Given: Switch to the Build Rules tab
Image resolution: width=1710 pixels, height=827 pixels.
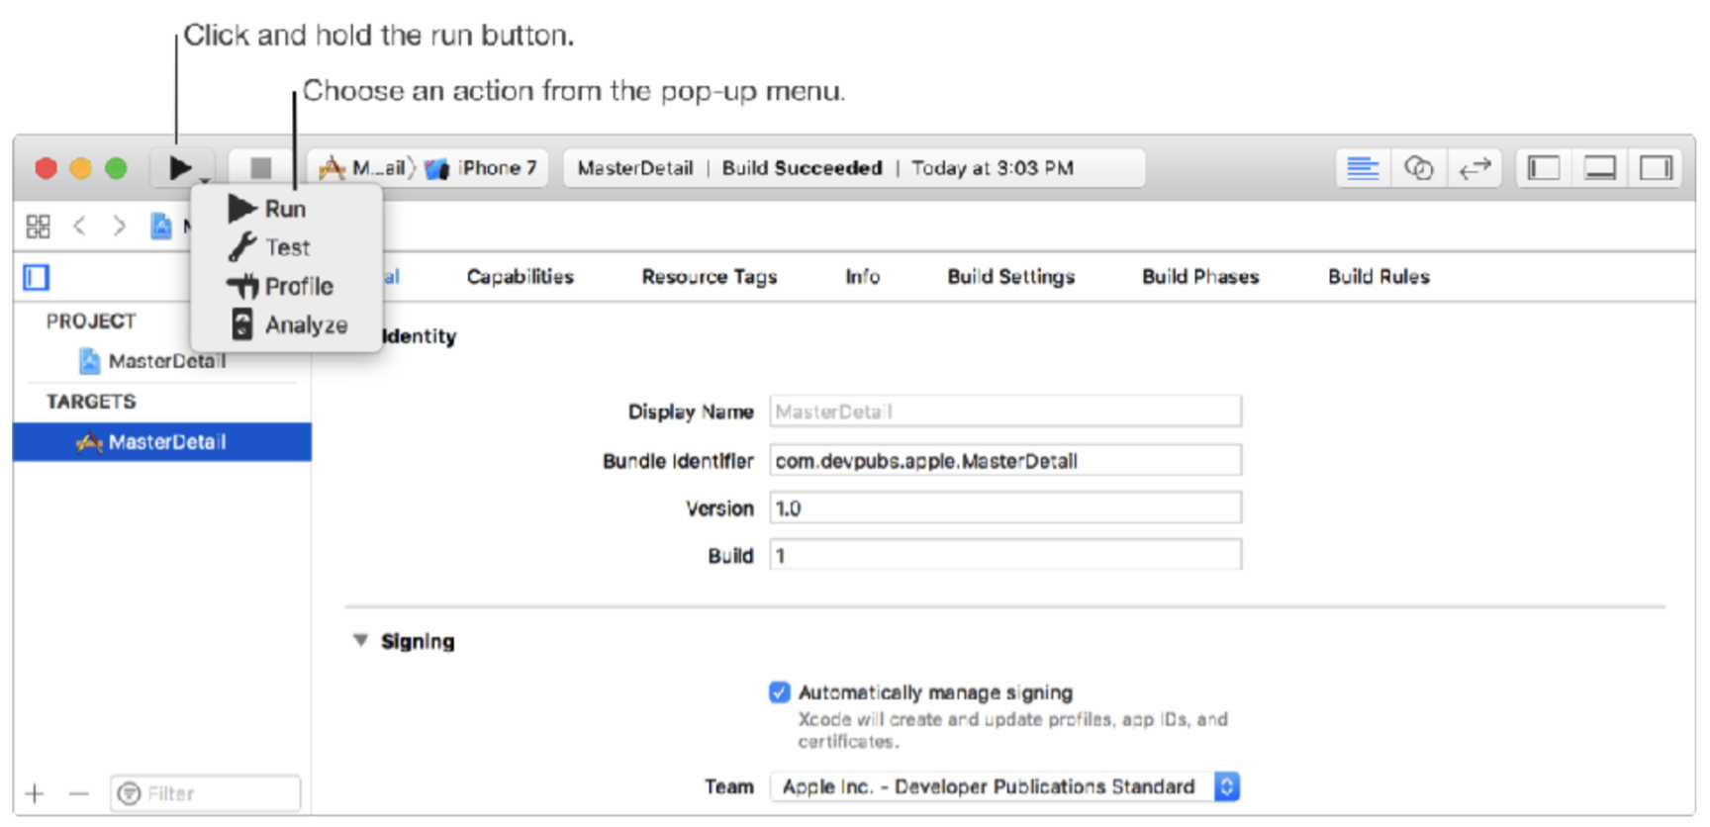Looking at the screenshot, I should 1378,277.
